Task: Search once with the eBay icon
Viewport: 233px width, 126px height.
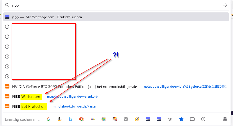Action: [93, 119]
